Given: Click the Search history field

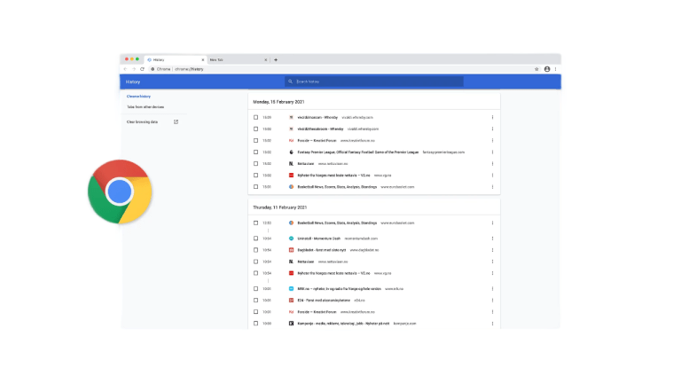Looking at the screenshot, I should pos(374,82).
